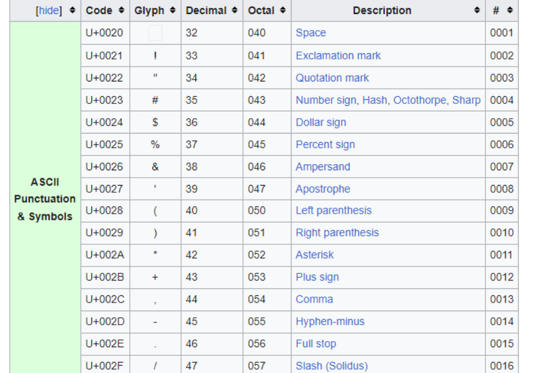Sort table by Description column arrows
Viewport: 543px width, 373px height.
[x=477, y=10]
